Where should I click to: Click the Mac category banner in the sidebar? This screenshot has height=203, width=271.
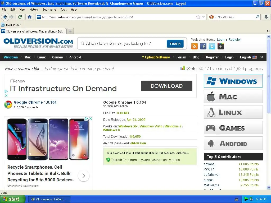[x=233, y=96]
